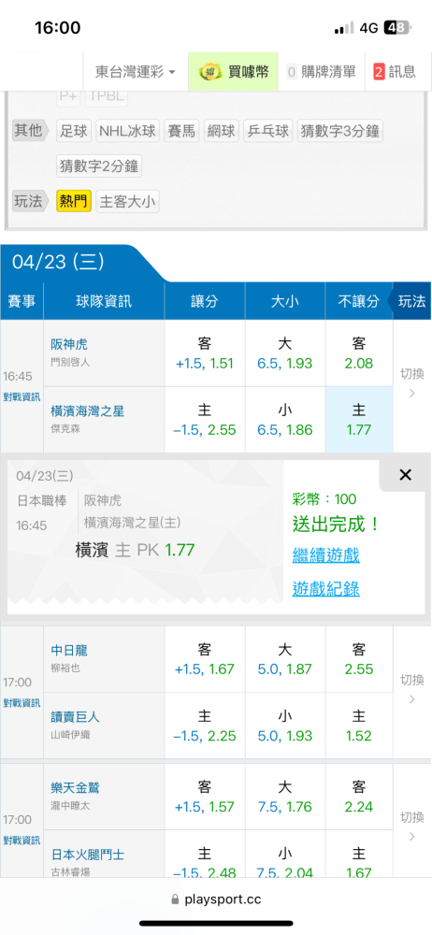Select the 賽馬 filter
432x935 pixels.
tap(181, 131)
